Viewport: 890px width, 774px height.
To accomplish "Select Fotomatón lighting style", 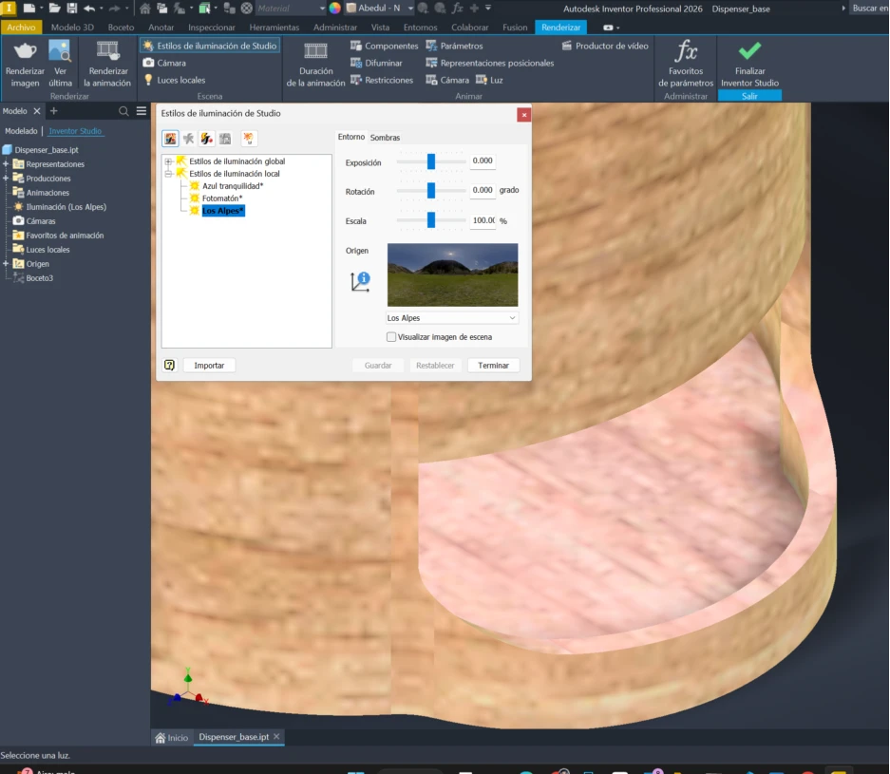I will point(222,198).
